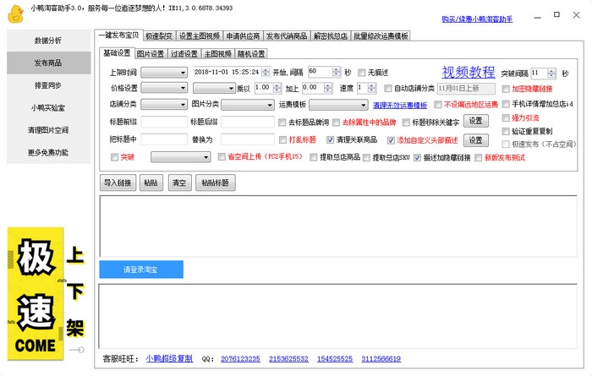
Task: Select the 批量修改运费模板 tab
Action: click(x=381, y=36)
